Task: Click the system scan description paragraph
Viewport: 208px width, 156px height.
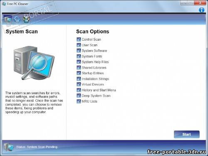Action: pyautogui.click(x=34, y=102)
